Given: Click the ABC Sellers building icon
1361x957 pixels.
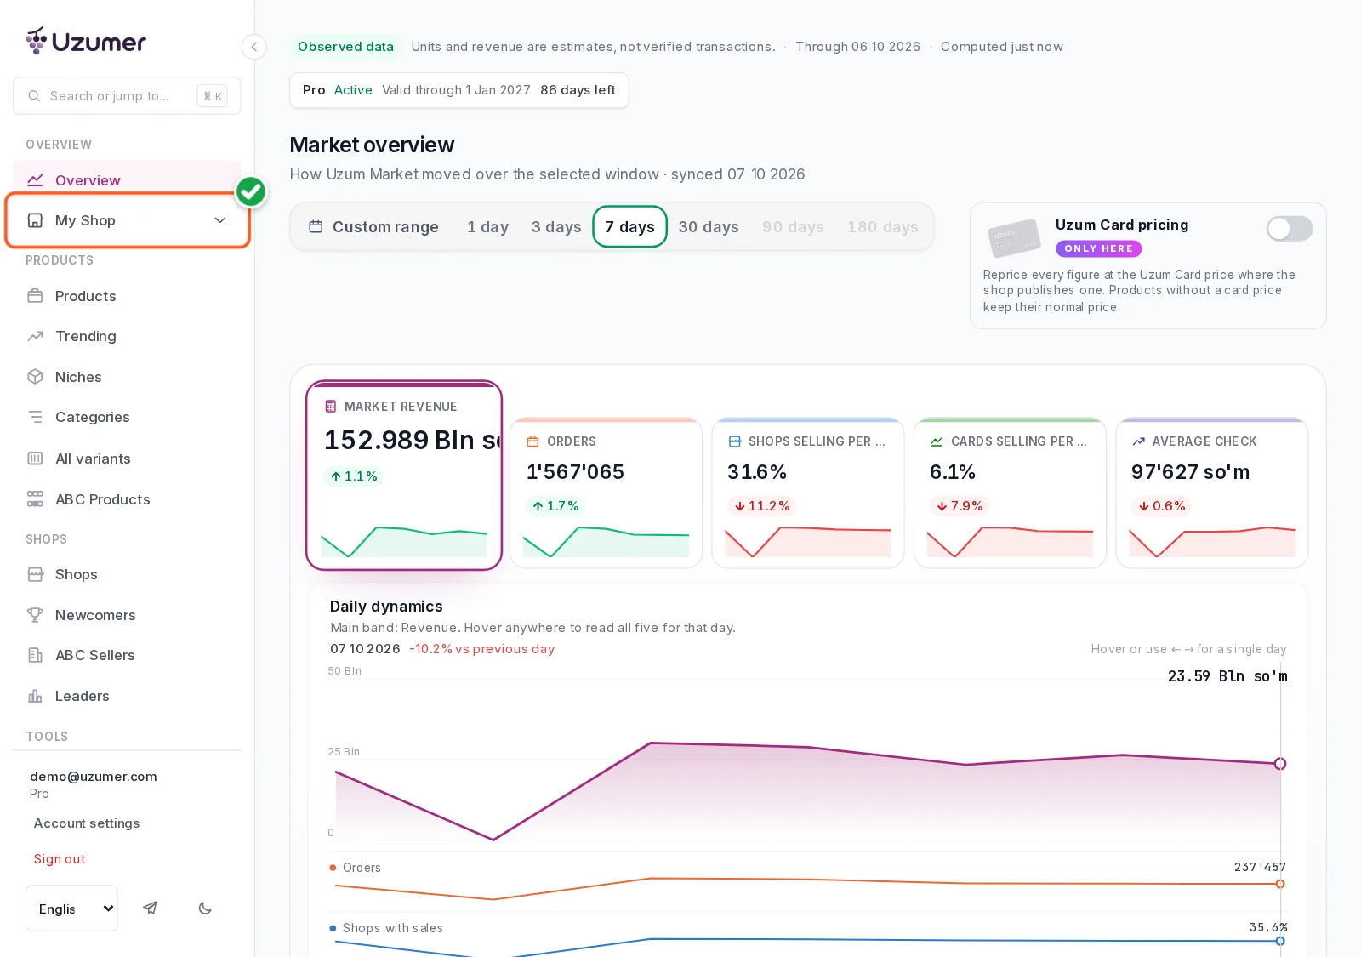Looking at the screenshot, I should coord(35,655).
